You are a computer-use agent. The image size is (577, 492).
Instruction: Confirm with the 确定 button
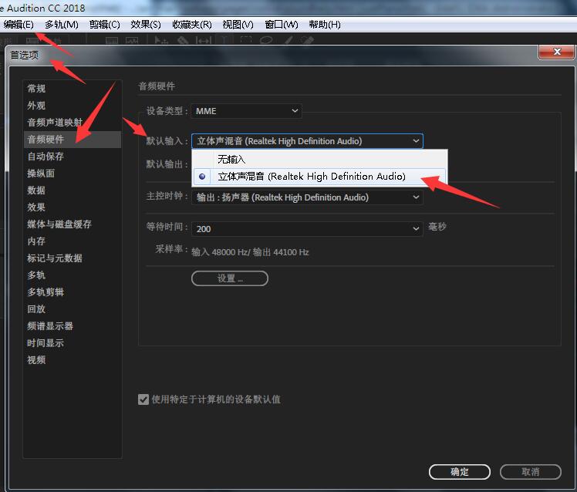[x=460, y=471]
